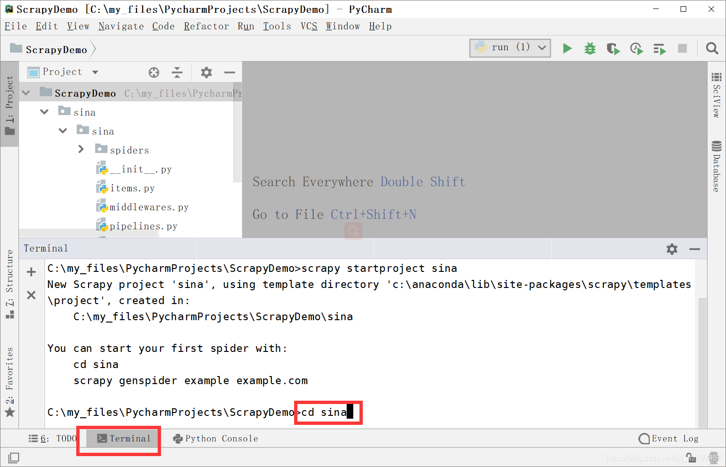
Task: Open Terminal panel settings gear
Action: point(672,249)
